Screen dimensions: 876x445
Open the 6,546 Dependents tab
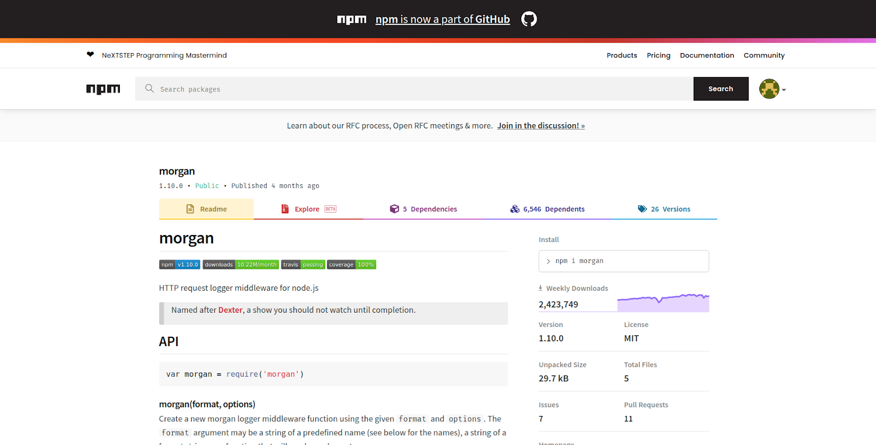[x=547, y=209]
